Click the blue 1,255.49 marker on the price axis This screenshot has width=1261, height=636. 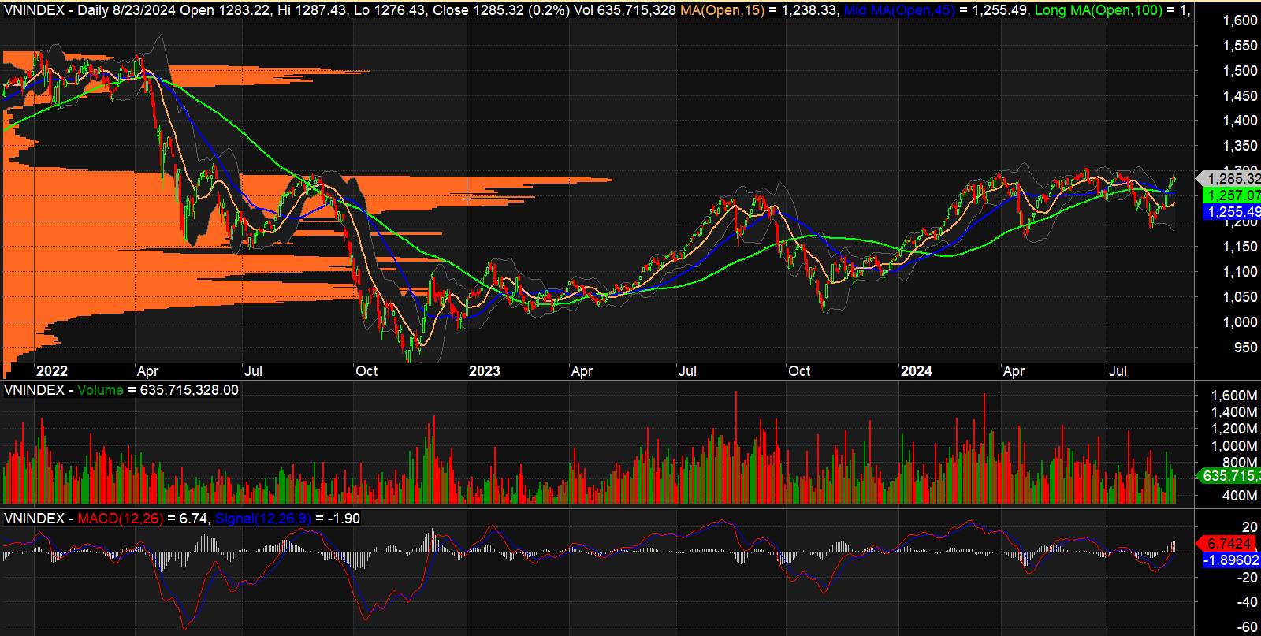click(x=1231, y=211)
